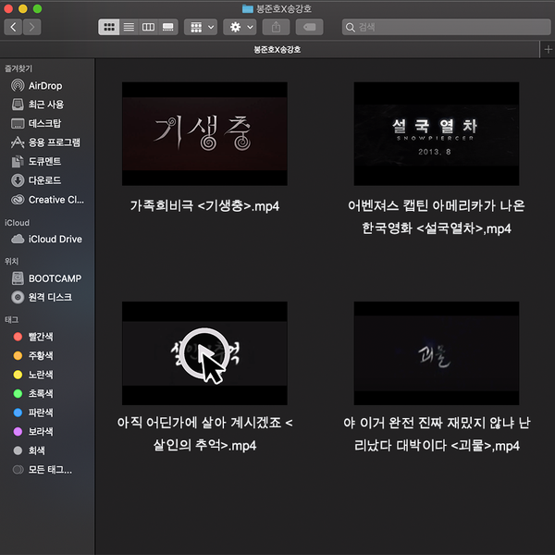Click the file name ending <괴물>,mp4
Image resolution: width=555 pixels, height=555 pixels.
(x=437, y=434)
